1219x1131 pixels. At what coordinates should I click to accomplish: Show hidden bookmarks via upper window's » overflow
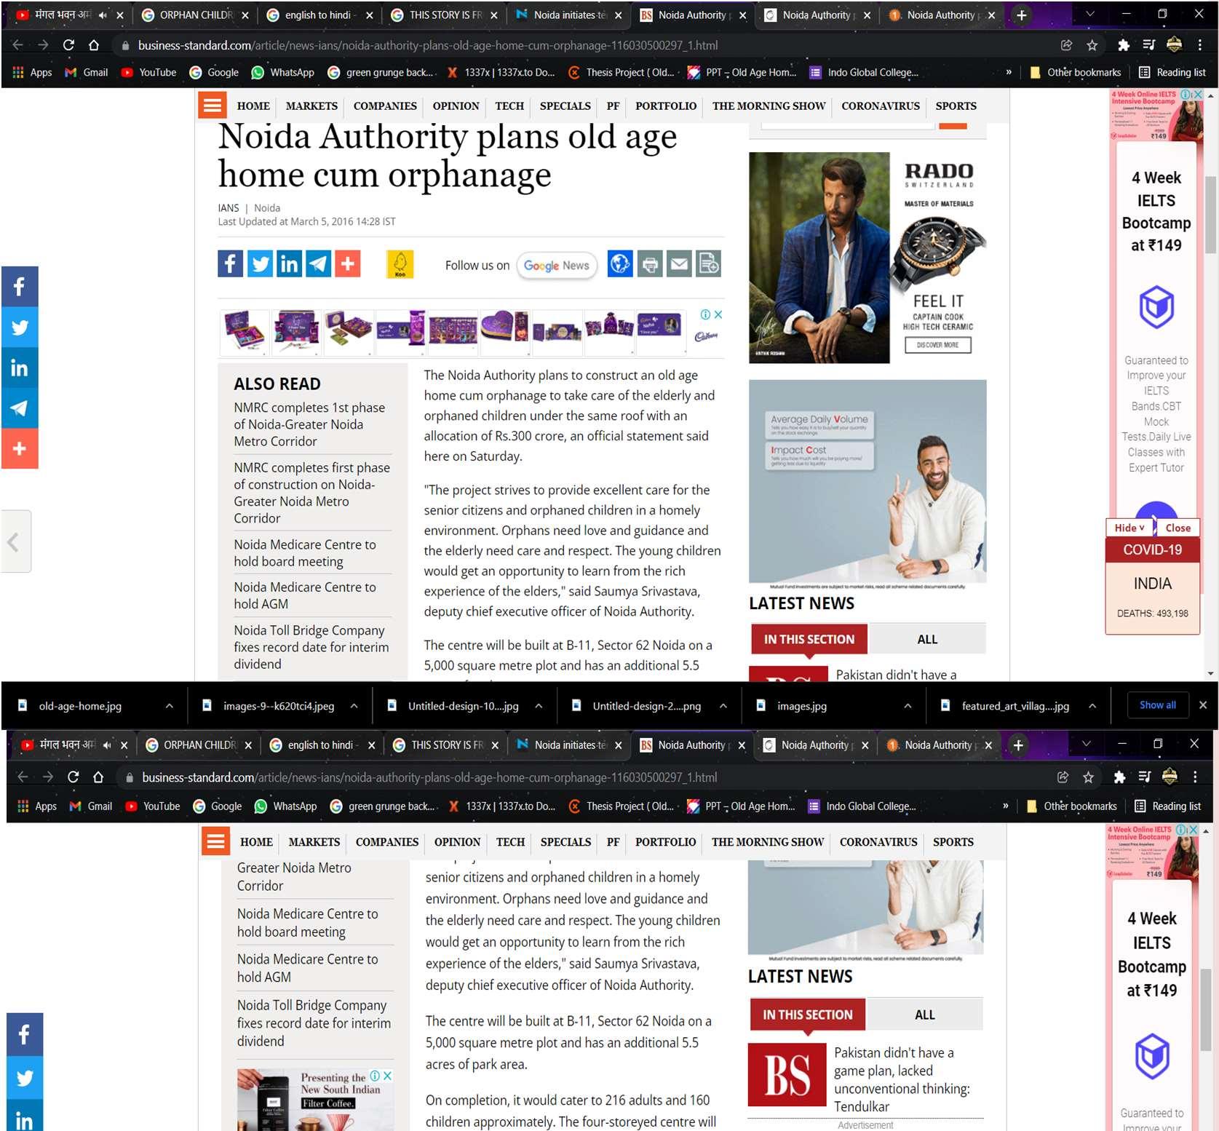pos(1009,73)
